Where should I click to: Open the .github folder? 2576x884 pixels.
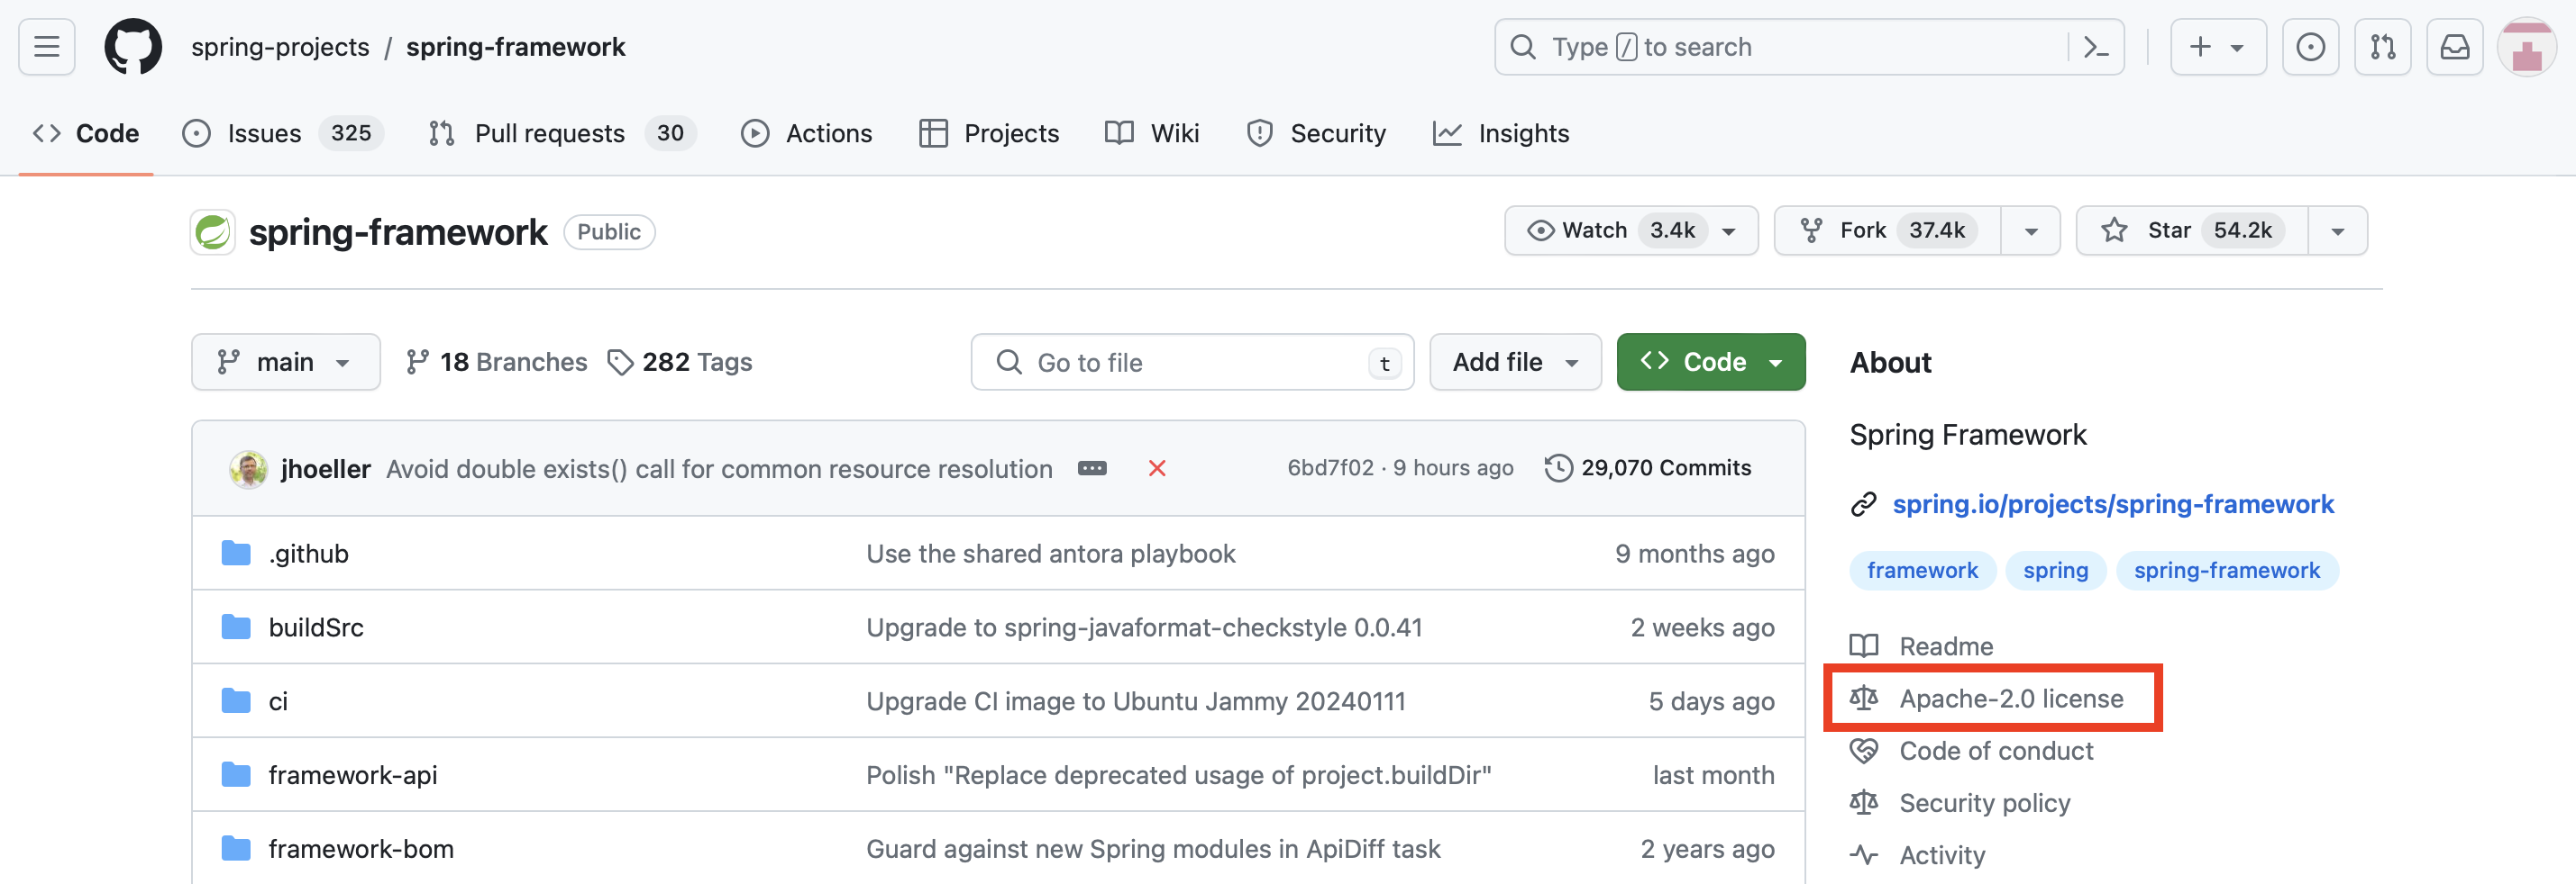[308, 554]
